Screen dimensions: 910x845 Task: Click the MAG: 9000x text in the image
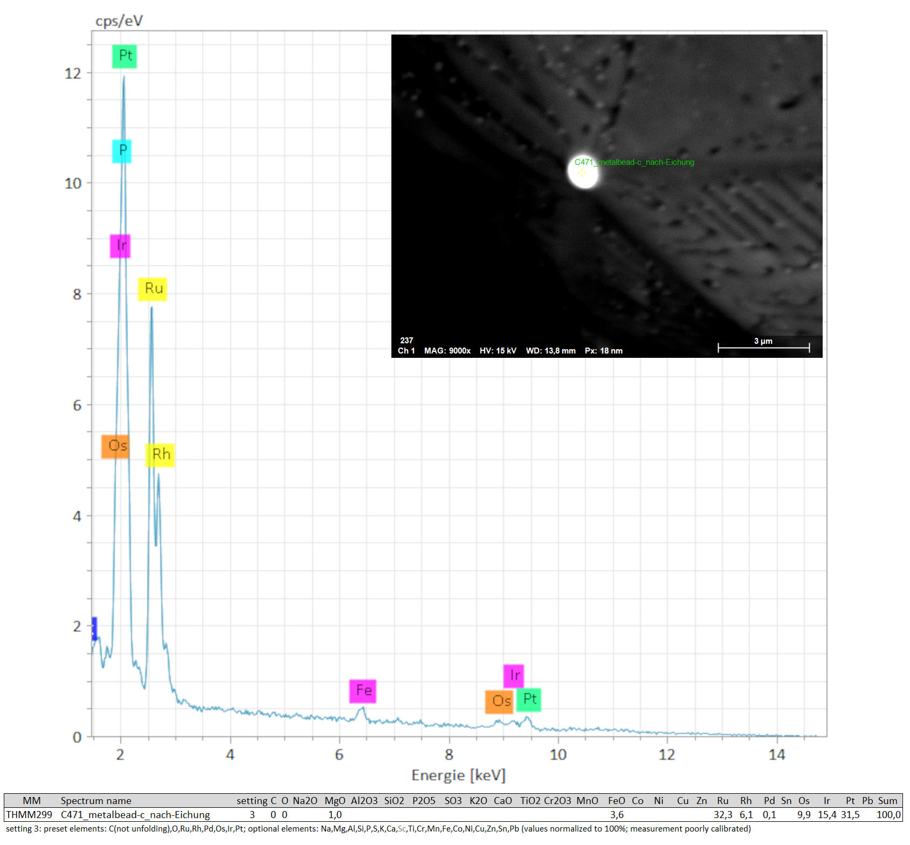click(447, 351)
